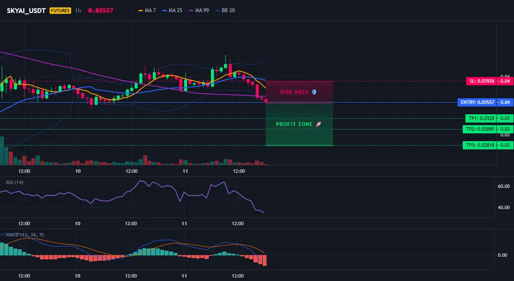Click the BB 20 indicator legend

pos(225,10)
